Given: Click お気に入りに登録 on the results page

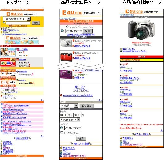Looking at the screenshot, I should 81,144.
